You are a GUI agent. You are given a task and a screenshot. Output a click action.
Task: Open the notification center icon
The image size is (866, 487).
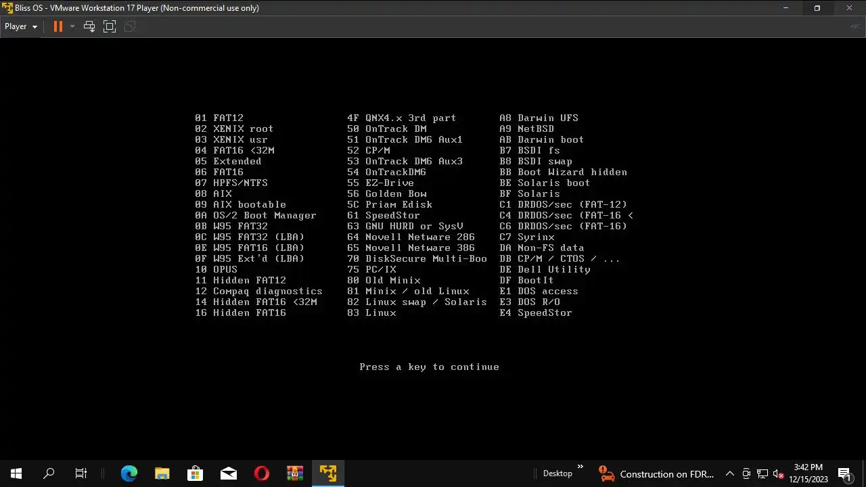tap(844, 474)
